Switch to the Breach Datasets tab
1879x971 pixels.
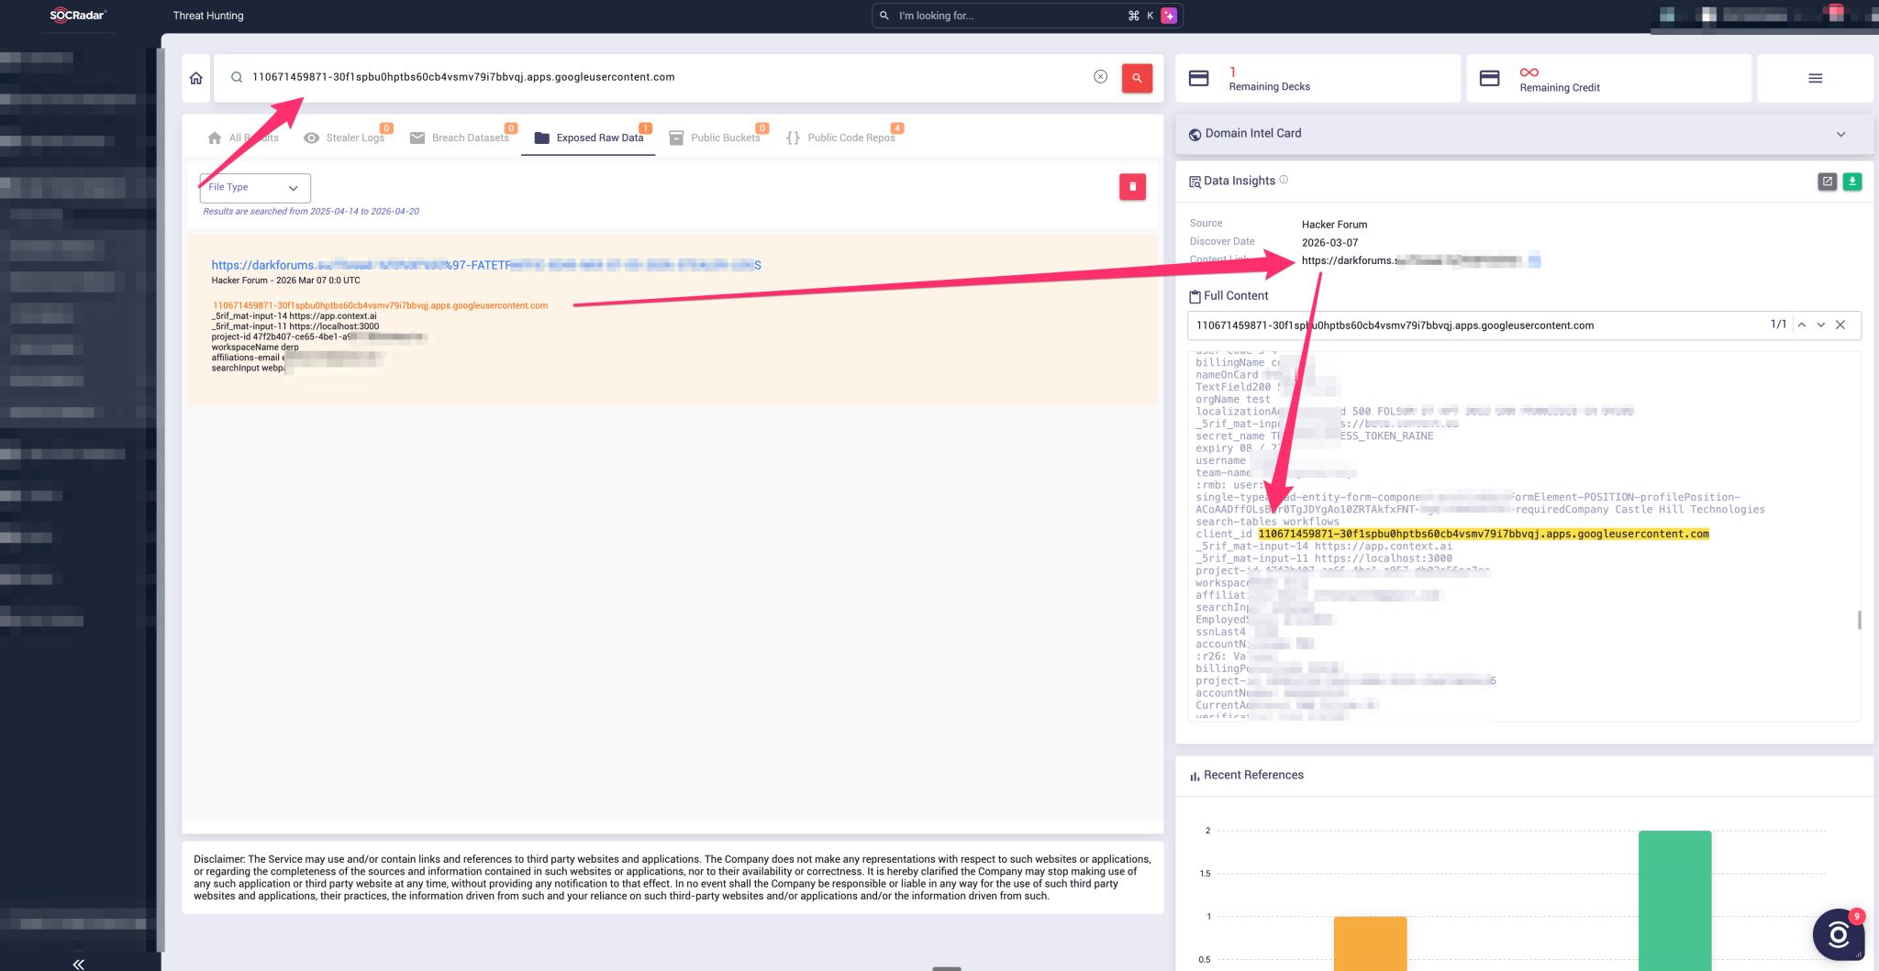(460, 138)
